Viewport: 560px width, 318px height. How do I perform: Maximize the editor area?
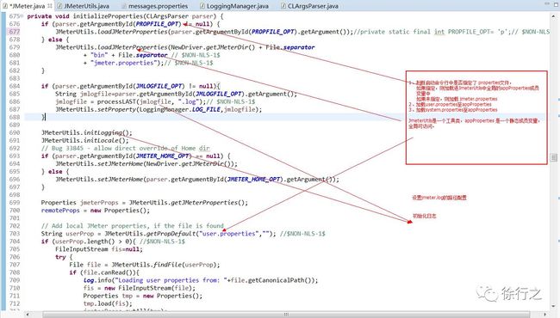[556, 3]
